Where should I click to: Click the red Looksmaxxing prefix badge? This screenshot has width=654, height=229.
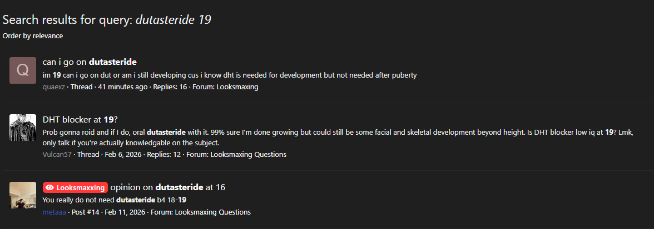[x=75, y=187]
